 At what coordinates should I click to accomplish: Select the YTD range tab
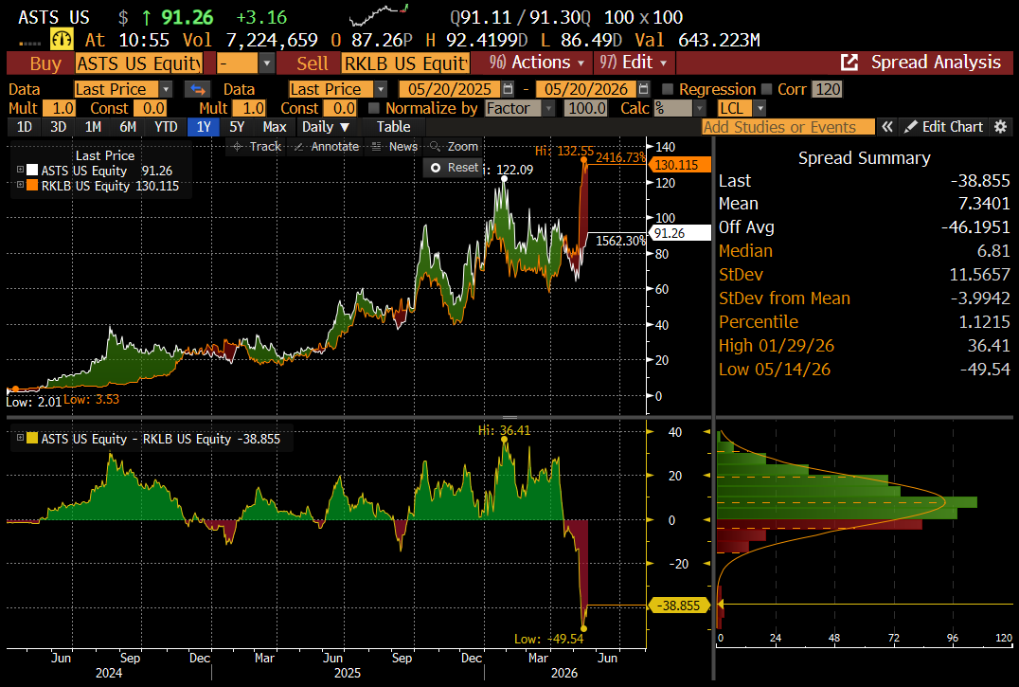(x=166, y=127)
